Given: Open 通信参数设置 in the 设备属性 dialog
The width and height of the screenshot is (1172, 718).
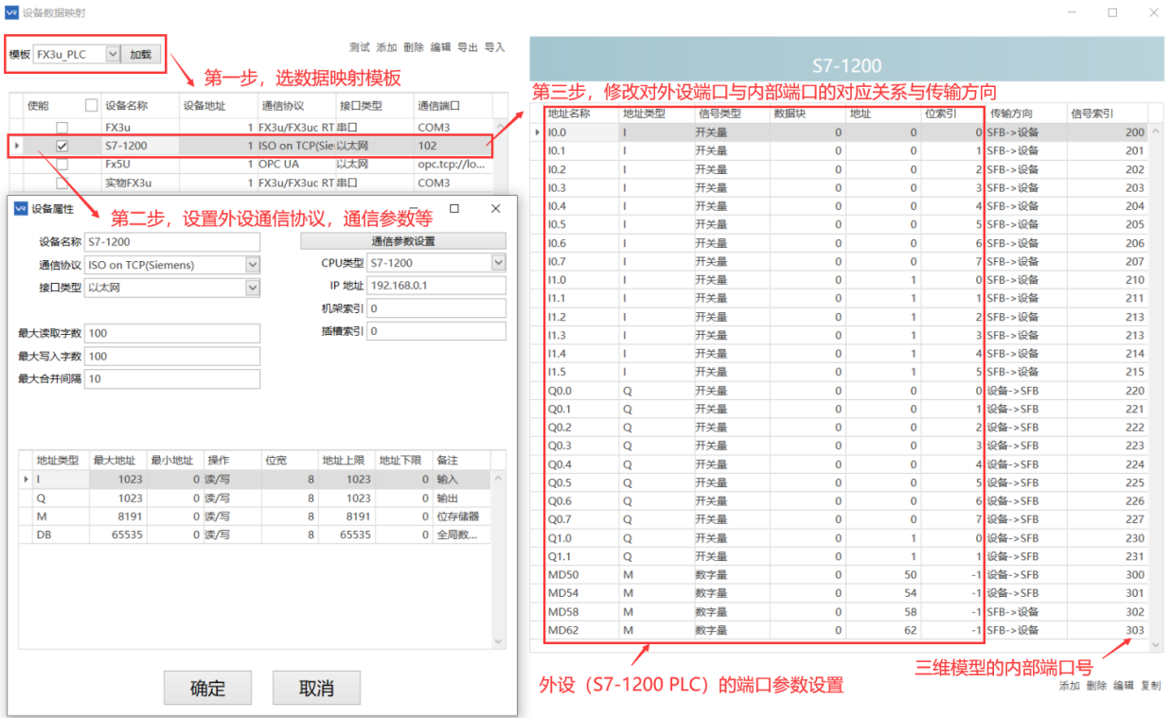Looking at the screenshot, I should pyautogui.click(x=403, y=241).
